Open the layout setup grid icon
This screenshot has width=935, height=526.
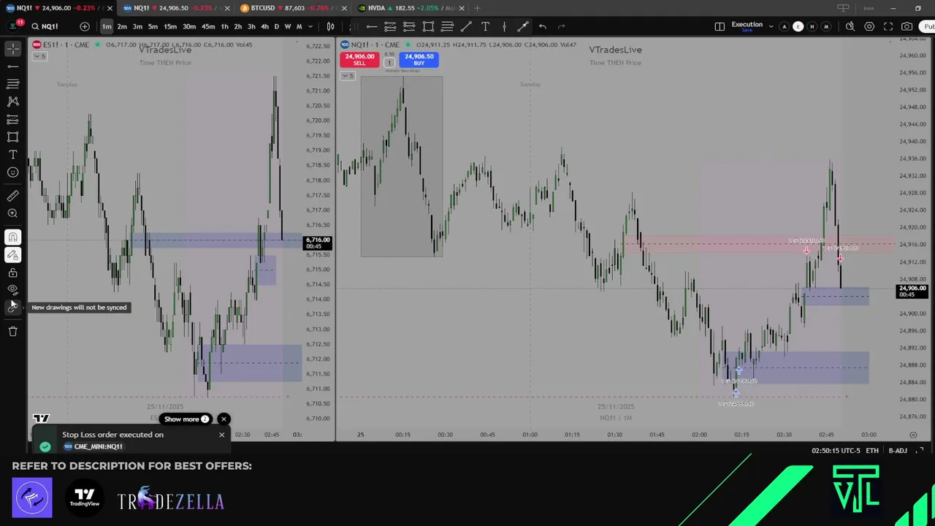[720, 26]
